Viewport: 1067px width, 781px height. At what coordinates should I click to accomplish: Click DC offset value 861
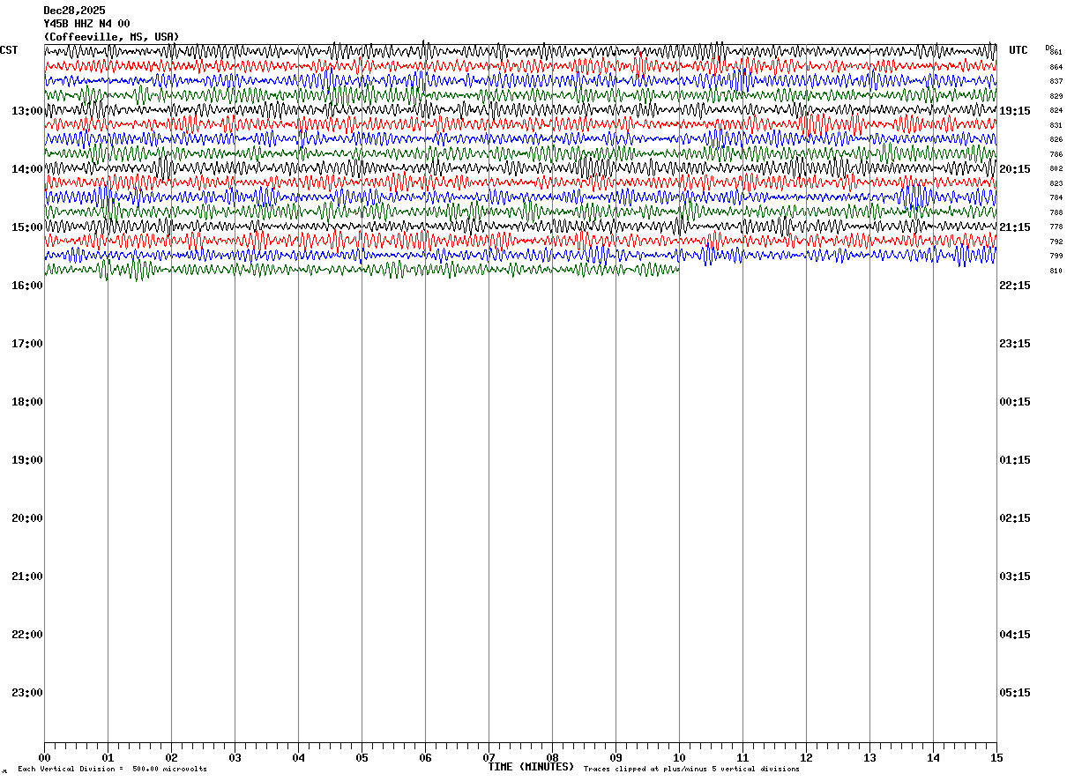click(x=1056, y=53)
